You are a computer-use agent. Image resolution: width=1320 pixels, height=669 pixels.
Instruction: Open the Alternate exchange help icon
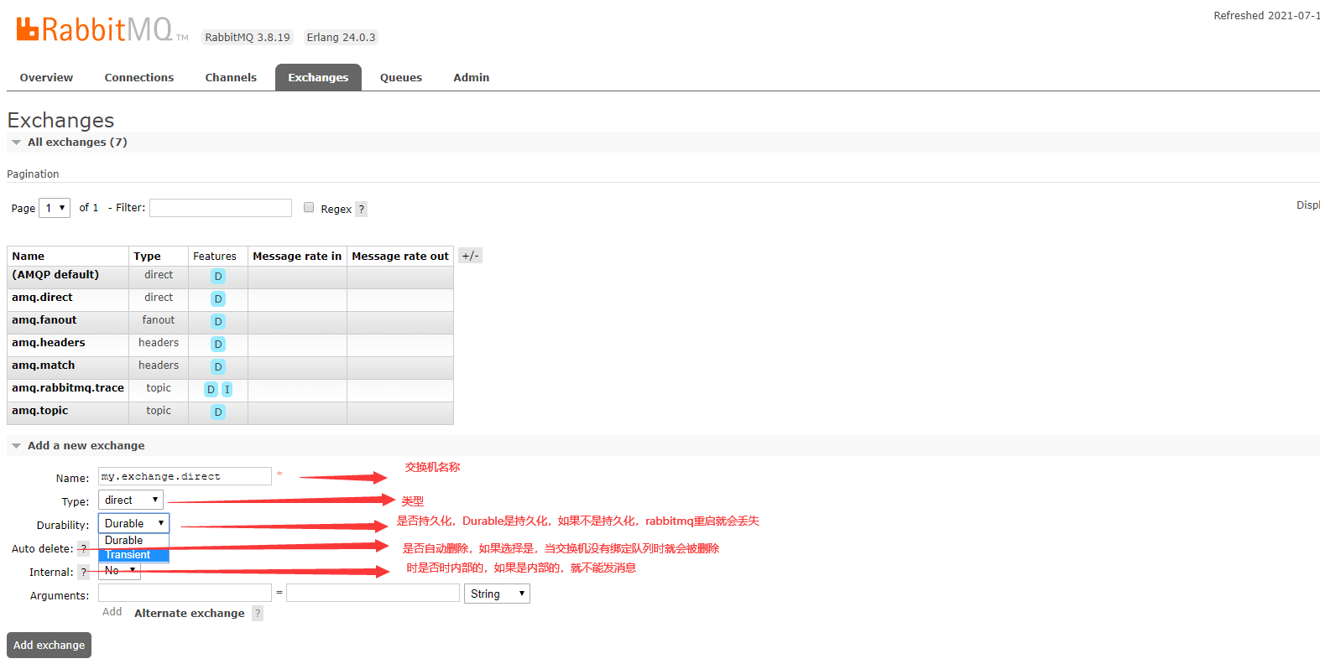point(258,614)
